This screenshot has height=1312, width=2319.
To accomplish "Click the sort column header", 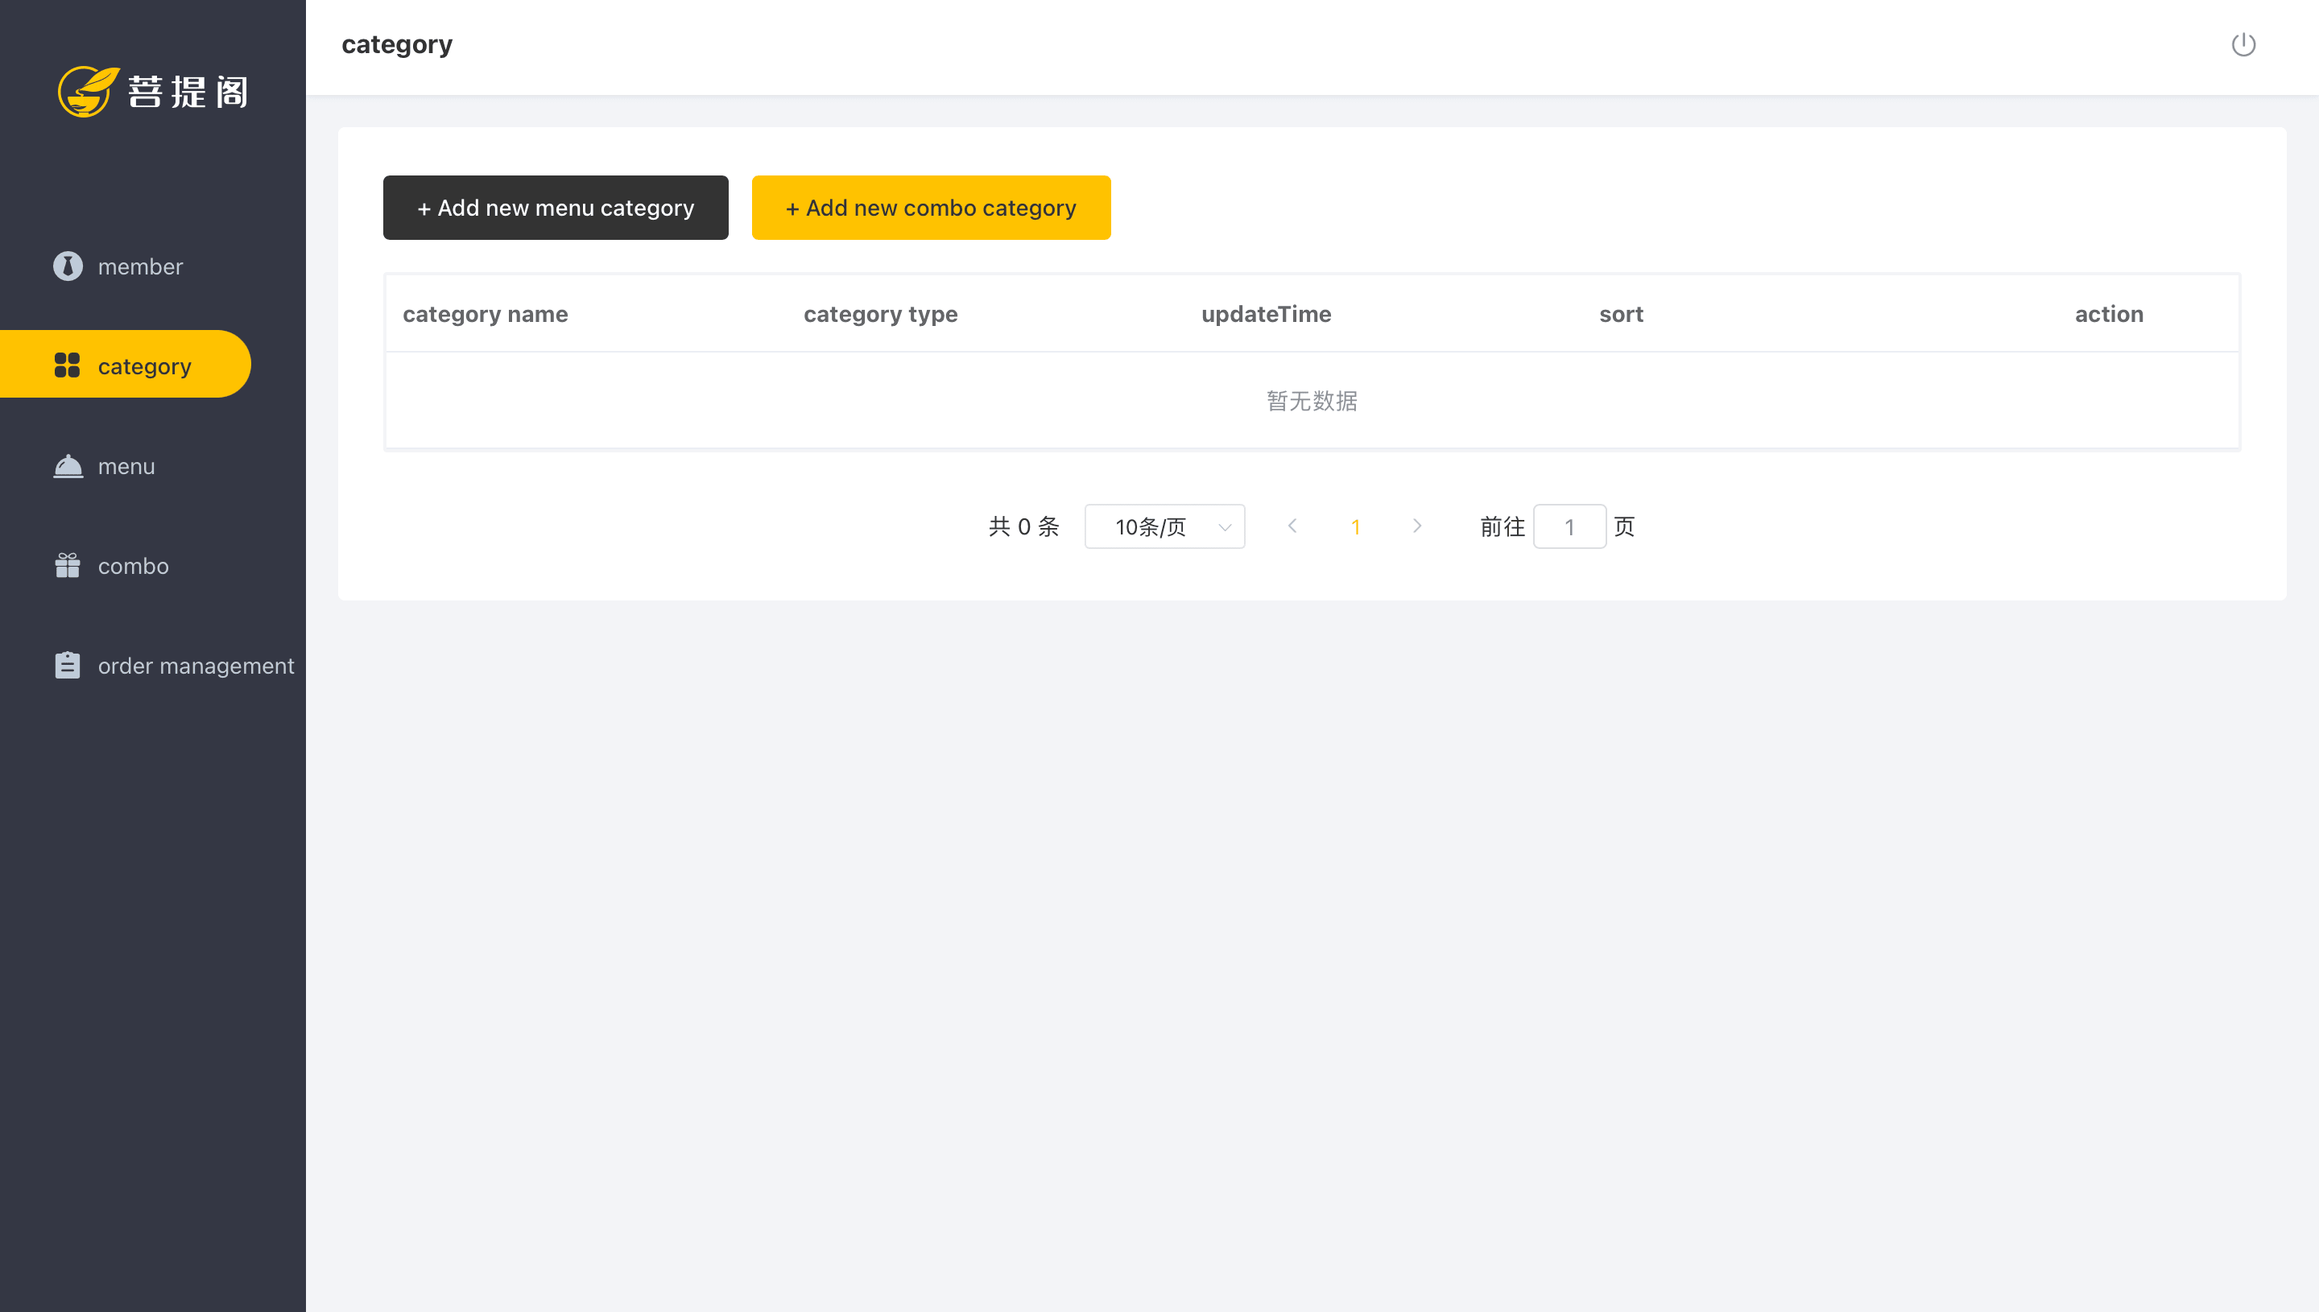I will 1621,314.
